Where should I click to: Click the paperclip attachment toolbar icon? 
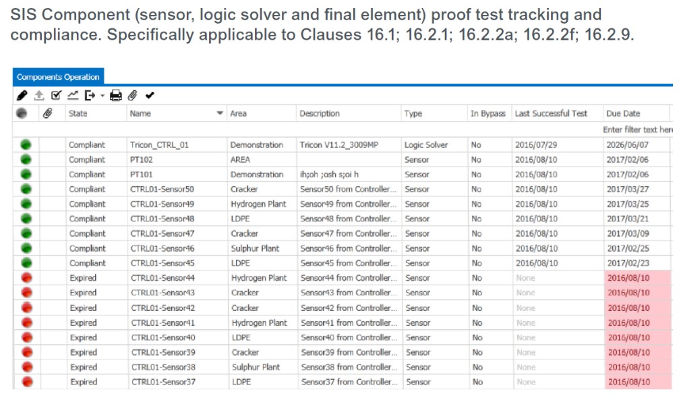[x=133, y=96]
